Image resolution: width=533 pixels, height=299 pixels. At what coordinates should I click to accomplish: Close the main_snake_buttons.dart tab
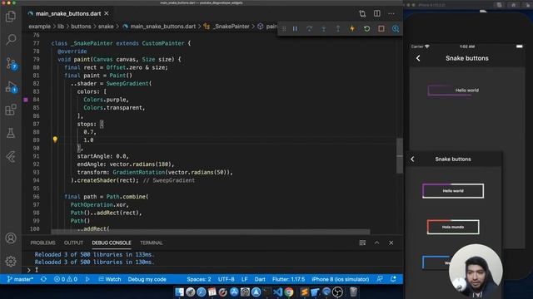107,13
